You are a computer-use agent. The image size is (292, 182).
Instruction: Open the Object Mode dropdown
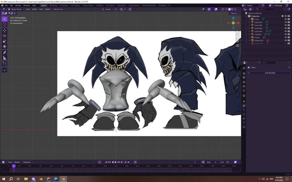(16, 9)
